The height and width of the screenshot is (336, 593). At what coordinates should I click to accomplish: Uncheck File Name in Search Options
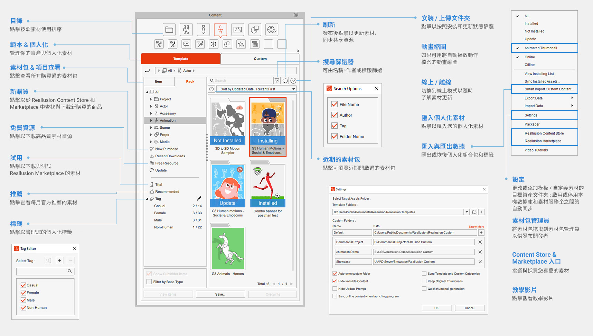point(334,104)
